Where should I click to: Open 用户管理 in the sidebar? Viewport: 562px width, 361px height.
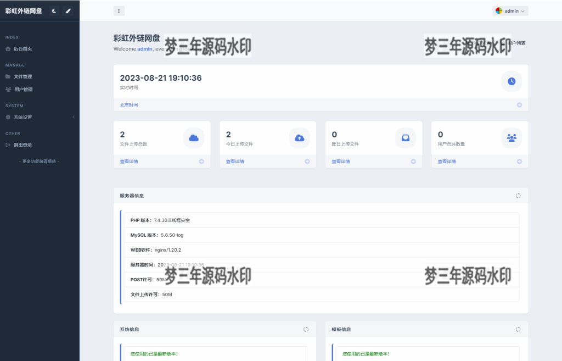pos(23,90)
